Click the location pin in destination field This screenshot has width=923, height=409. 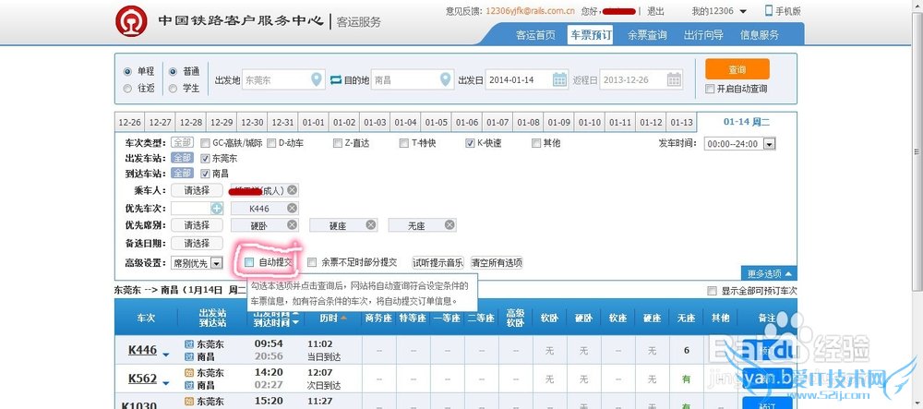pyautogui.click(x=445, y=79)
